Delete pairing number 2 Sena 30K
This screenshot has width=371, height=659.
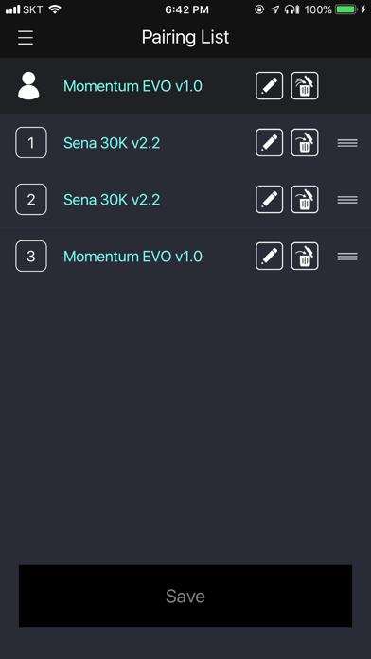305,199
